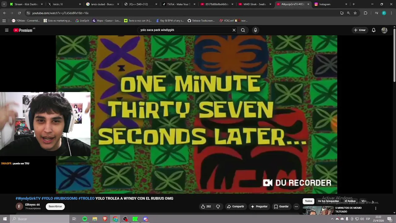
Task: Open browser extensions puzzle icon
Action: 365,13
